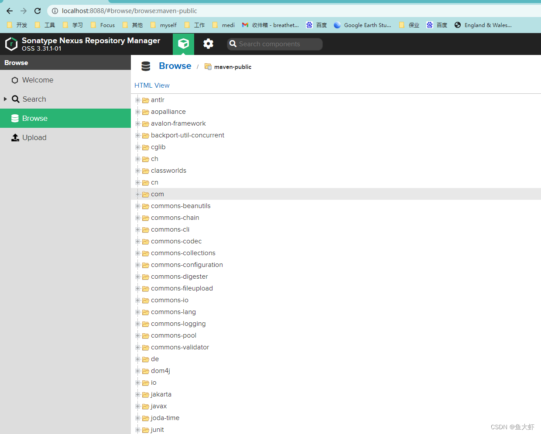Open the Gmail 收件箱 bookmark
This screenshot has width=541, height=434.
tap(270, 25)
